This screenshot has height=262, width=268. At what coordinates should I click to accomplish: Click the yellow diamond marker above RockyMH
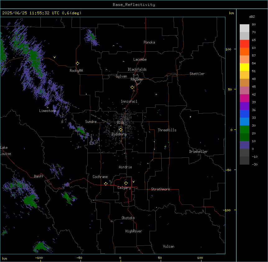click(x=77, y=63)
